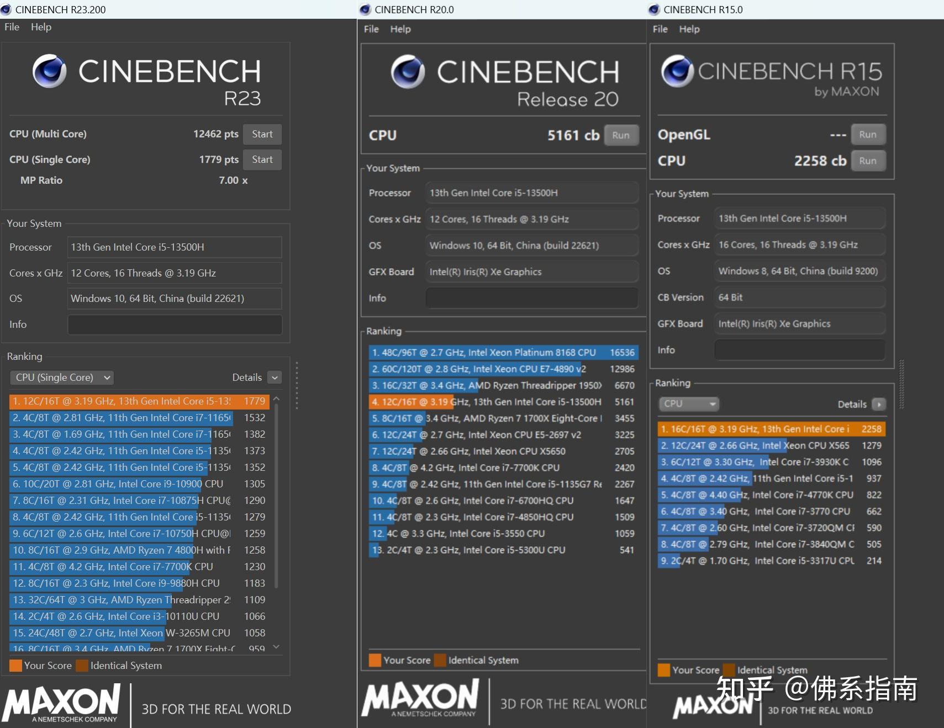Select Core i3-10110U row in R23 ranking
The width and height of the screenshot is (944, 728).
tap(139, 617)
